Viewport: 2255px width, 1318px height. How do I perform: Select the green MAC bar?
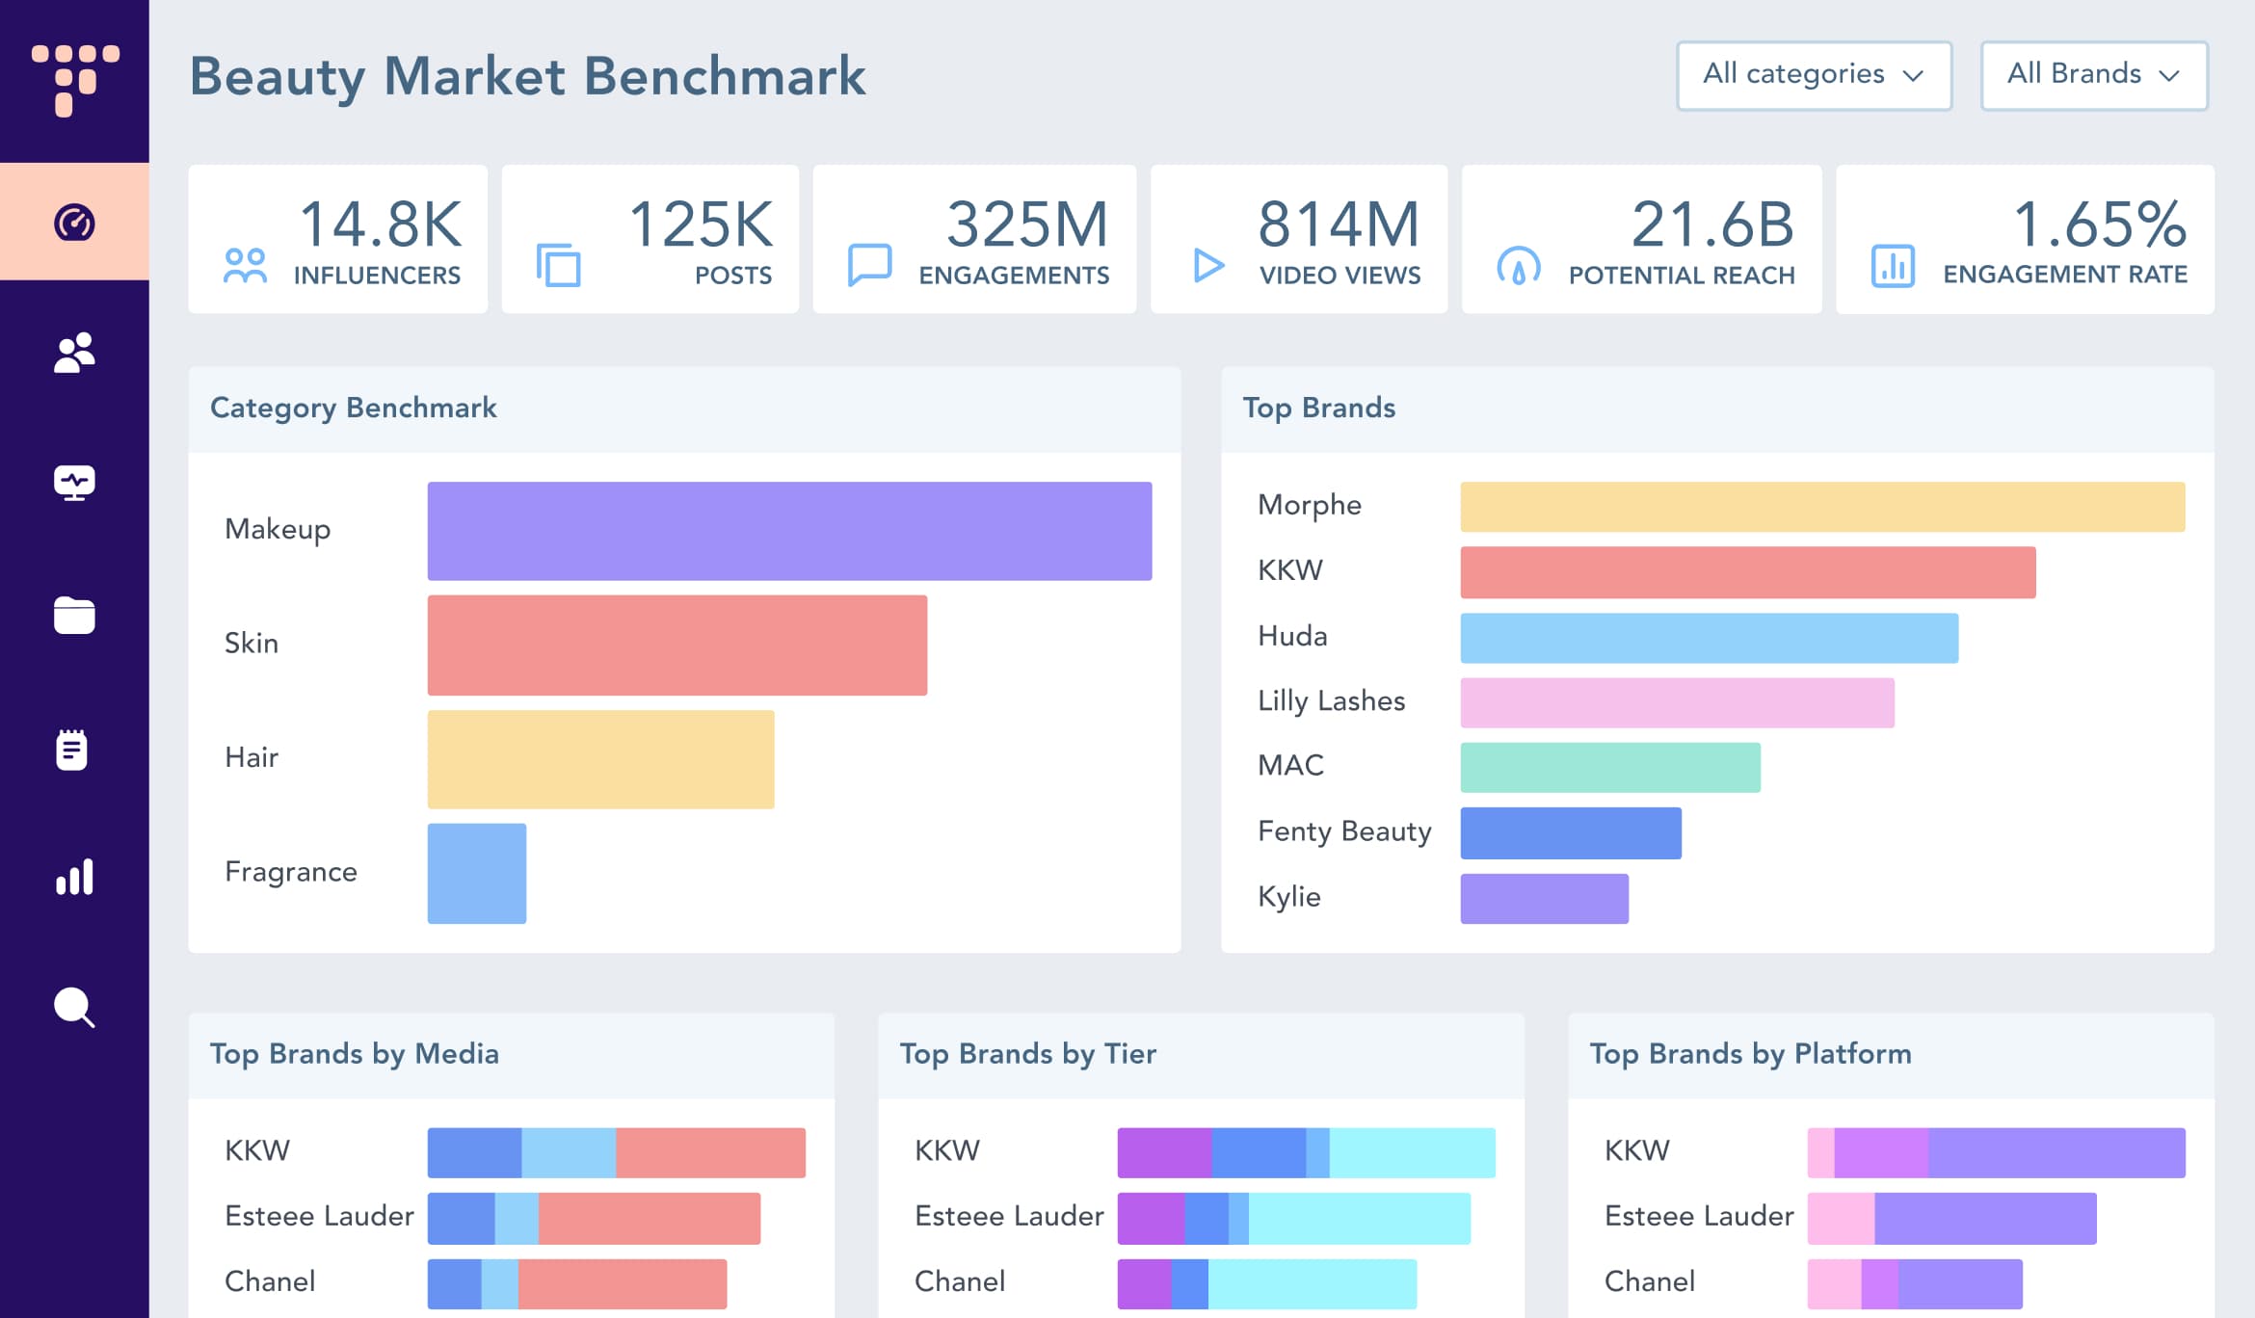[1610, 768]
